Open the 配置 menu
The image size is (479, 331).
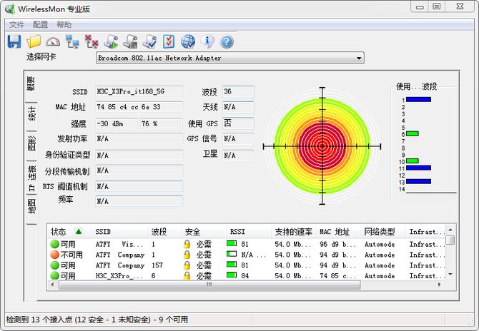(x=40, y=25)
